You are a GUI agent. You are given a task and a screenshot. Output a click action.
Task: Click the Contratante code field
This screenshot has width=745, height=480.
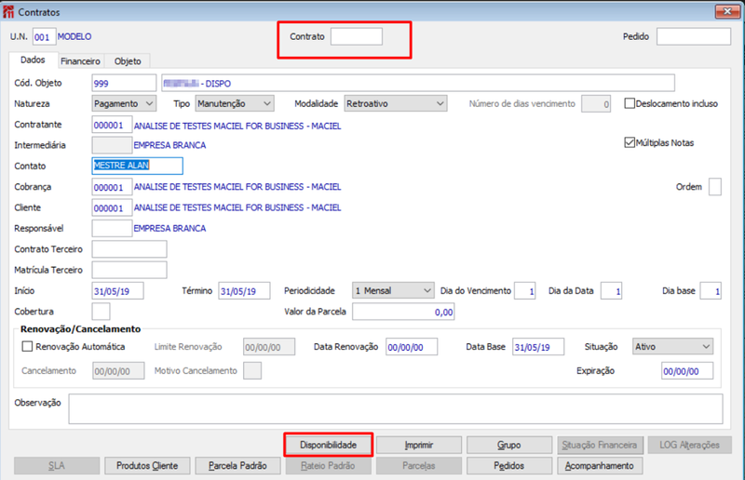point(112,125)
